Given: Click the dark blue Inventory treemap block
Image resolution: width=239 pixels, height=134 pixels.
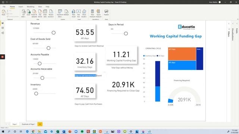Looking at the screenshot, I should pyautogui.click(x=200, y=59).
